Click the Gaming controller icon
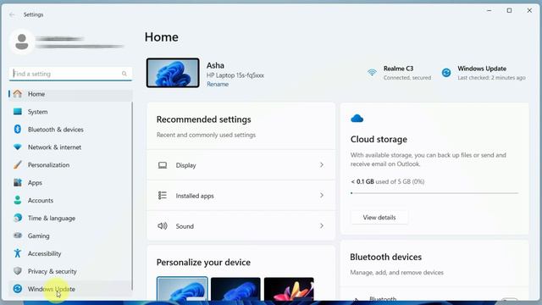This screenshot has height=305, width=542. 17,236
